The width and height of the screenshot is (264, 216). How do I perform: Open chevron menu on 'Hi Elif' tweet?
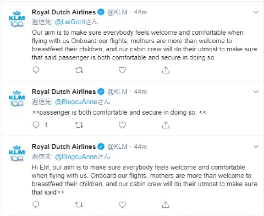(x=256, y=147)
